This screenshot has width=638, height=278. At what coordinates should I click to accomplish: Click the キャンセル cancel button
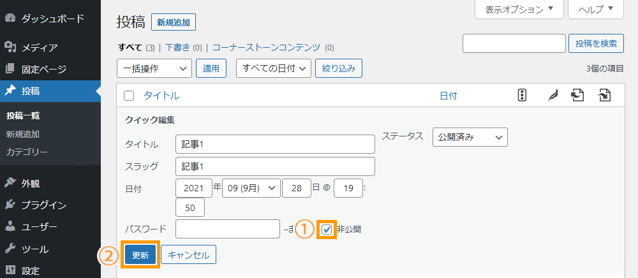[188, 255]
